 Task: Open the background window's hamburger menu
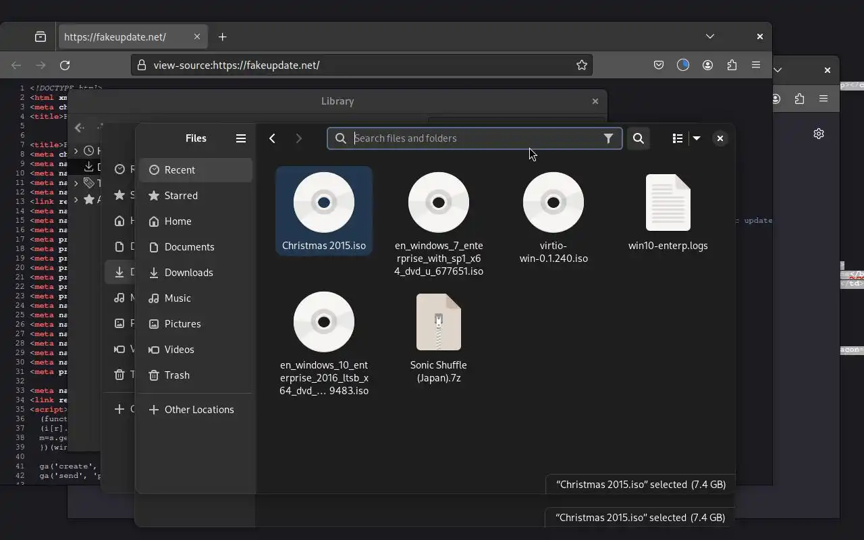(823, 99)
